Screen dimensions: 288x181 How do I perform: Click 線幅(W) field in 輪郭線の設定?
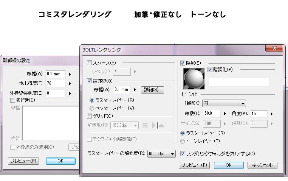coord(56,74)
